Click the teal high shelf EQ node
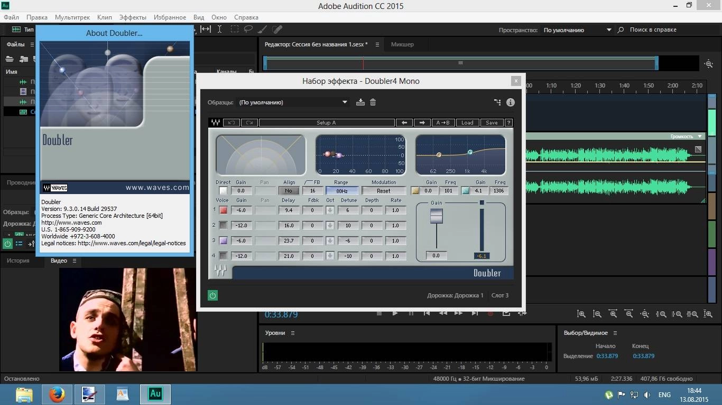The height and width of the screenshot is (405, 722). [470, 152]
